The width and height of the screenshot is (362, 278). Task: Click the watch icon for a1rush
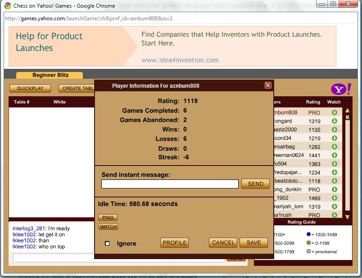pos(334,215)
